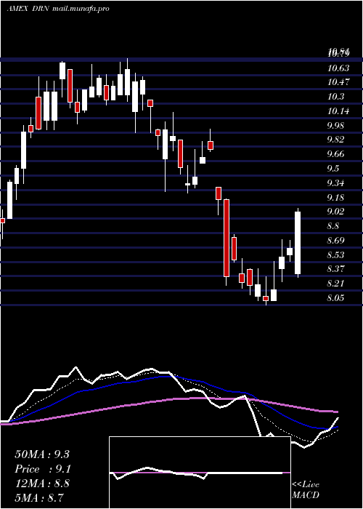Select the 10.47 price axis label

coord(338,82)
